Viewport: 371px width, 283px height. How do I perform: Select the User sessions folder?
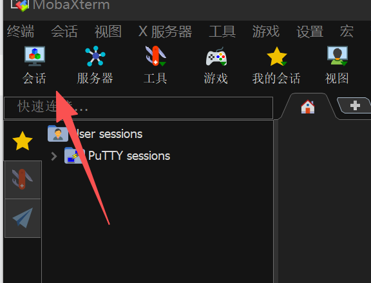95,134
